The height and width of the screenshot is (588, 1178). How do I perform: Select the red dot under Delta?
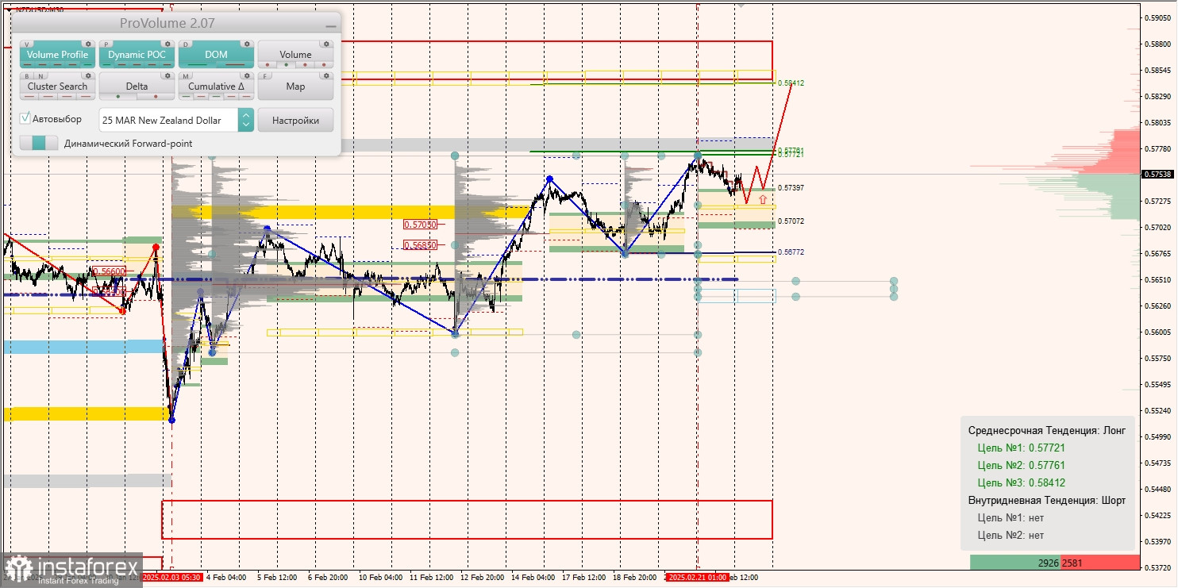coord(156,96)
